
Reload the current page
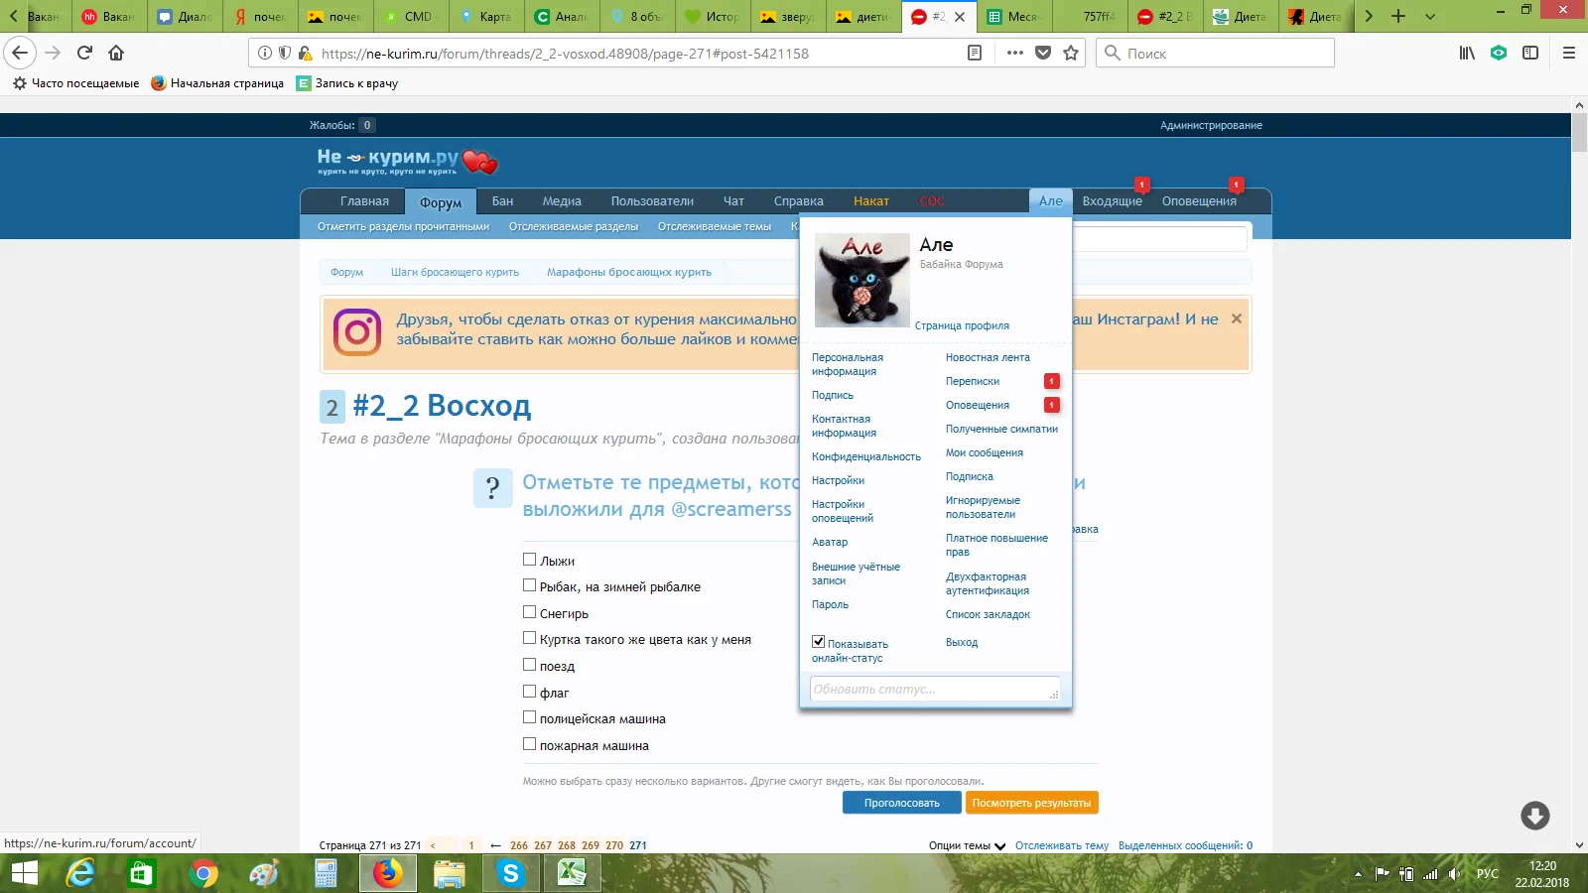coord(85,53)
